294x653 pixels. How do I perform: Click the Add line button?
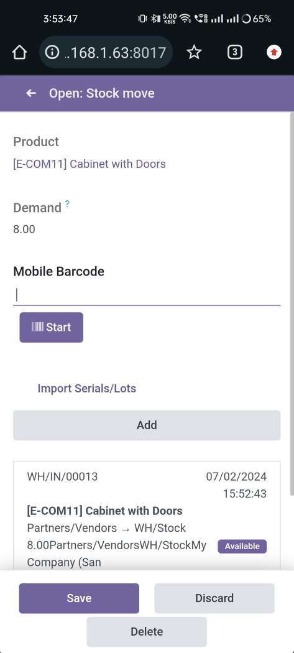coord(147,425)
